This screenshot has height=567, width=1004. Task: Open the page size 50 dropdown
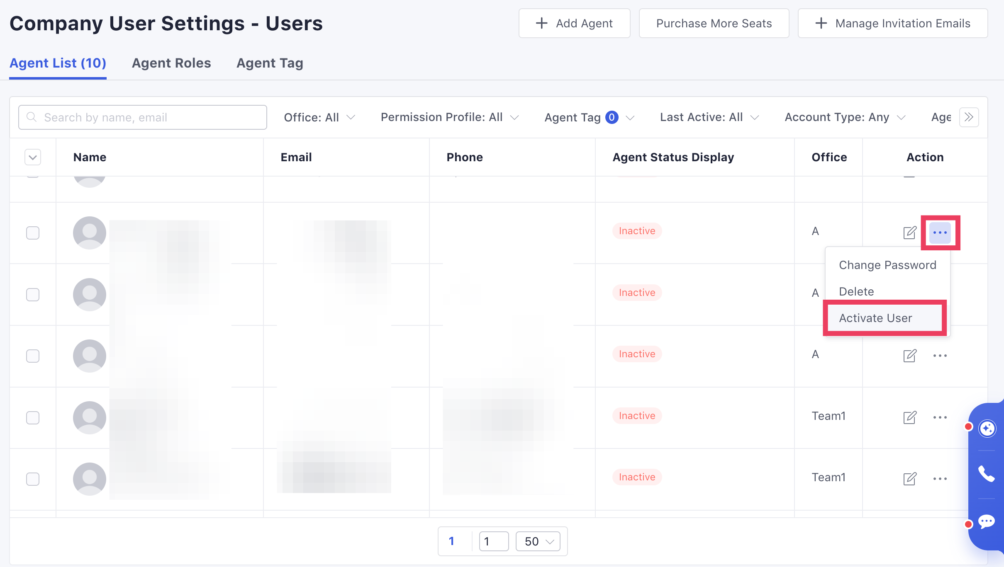[538, 541]
